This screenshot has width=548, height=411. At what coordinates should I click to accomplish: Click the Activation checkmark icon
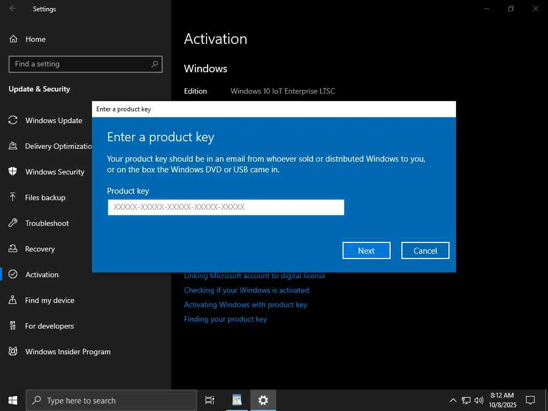coord(13,275)
